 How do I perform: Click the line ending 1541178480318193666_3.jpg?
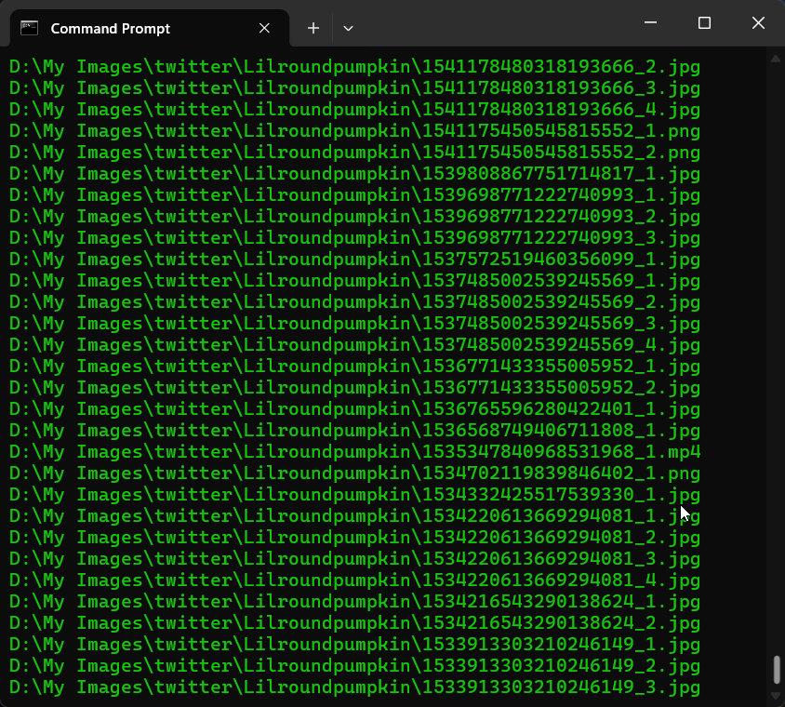pos(354,88)
